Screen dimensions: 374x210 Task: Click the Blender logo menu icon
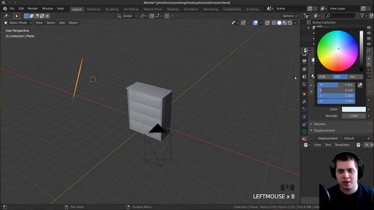pyautogui.click(x=5, y=9)
